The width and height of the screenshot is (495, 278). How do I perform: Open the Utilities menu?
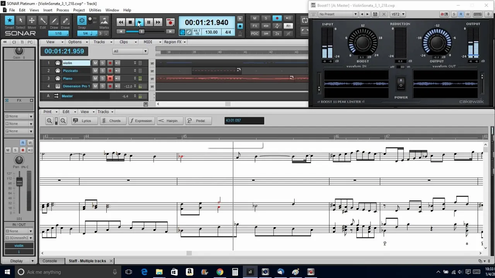pyautogui.click(x=95, y=10)
